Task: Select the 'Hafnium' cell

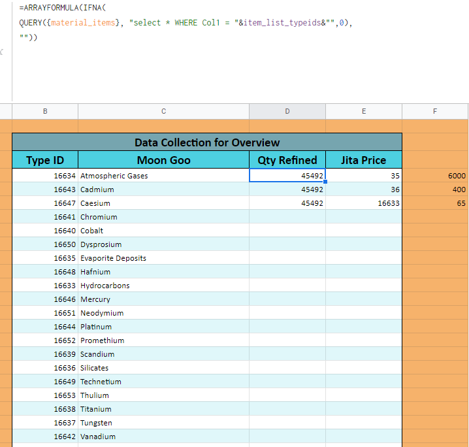Action: point(163,272)
